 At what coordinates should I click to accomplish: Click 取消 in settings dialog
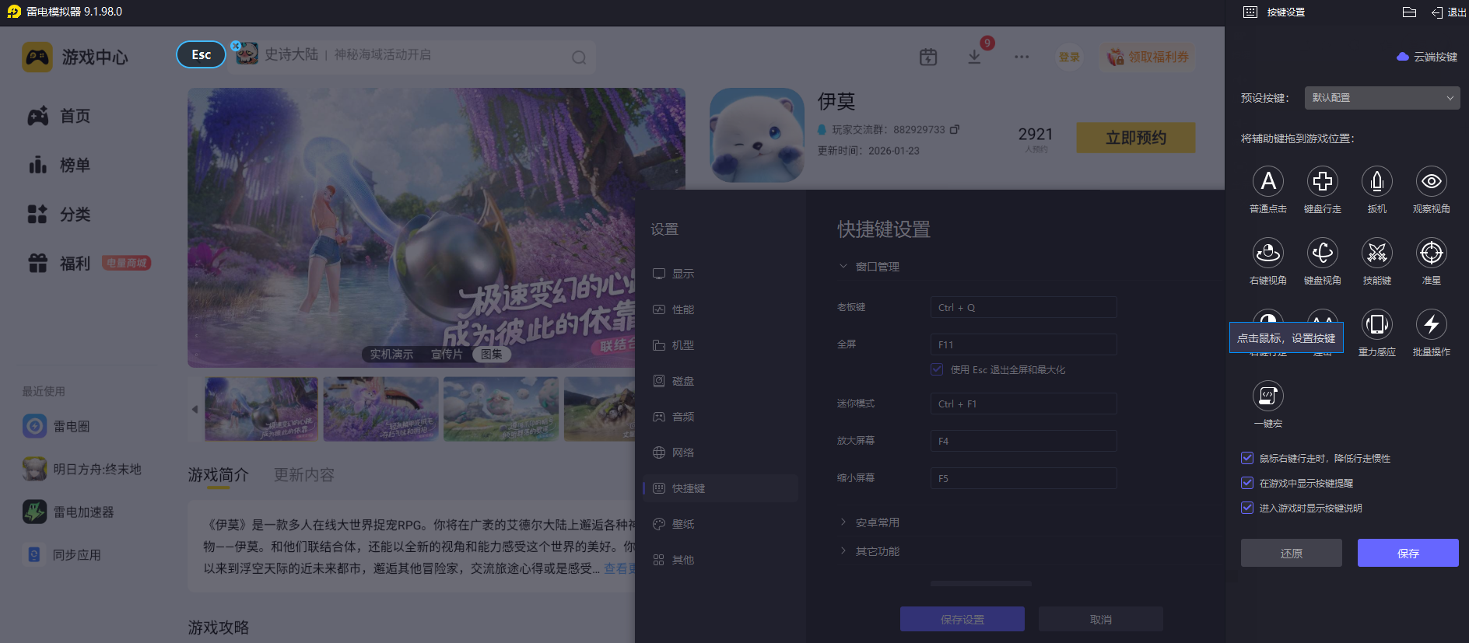point(1101,619)
